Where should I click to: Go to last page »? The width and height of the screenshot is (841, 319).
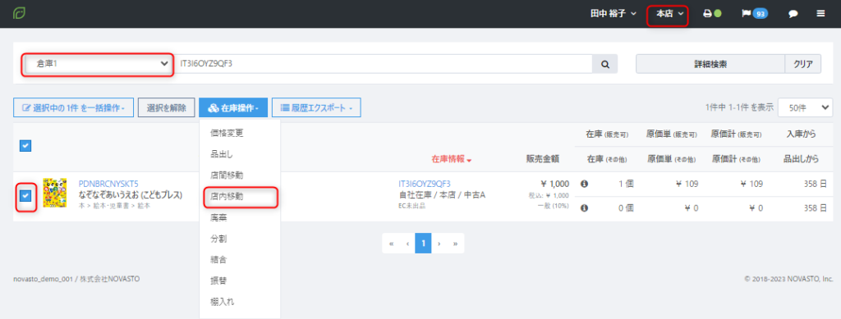click(455, 243)
